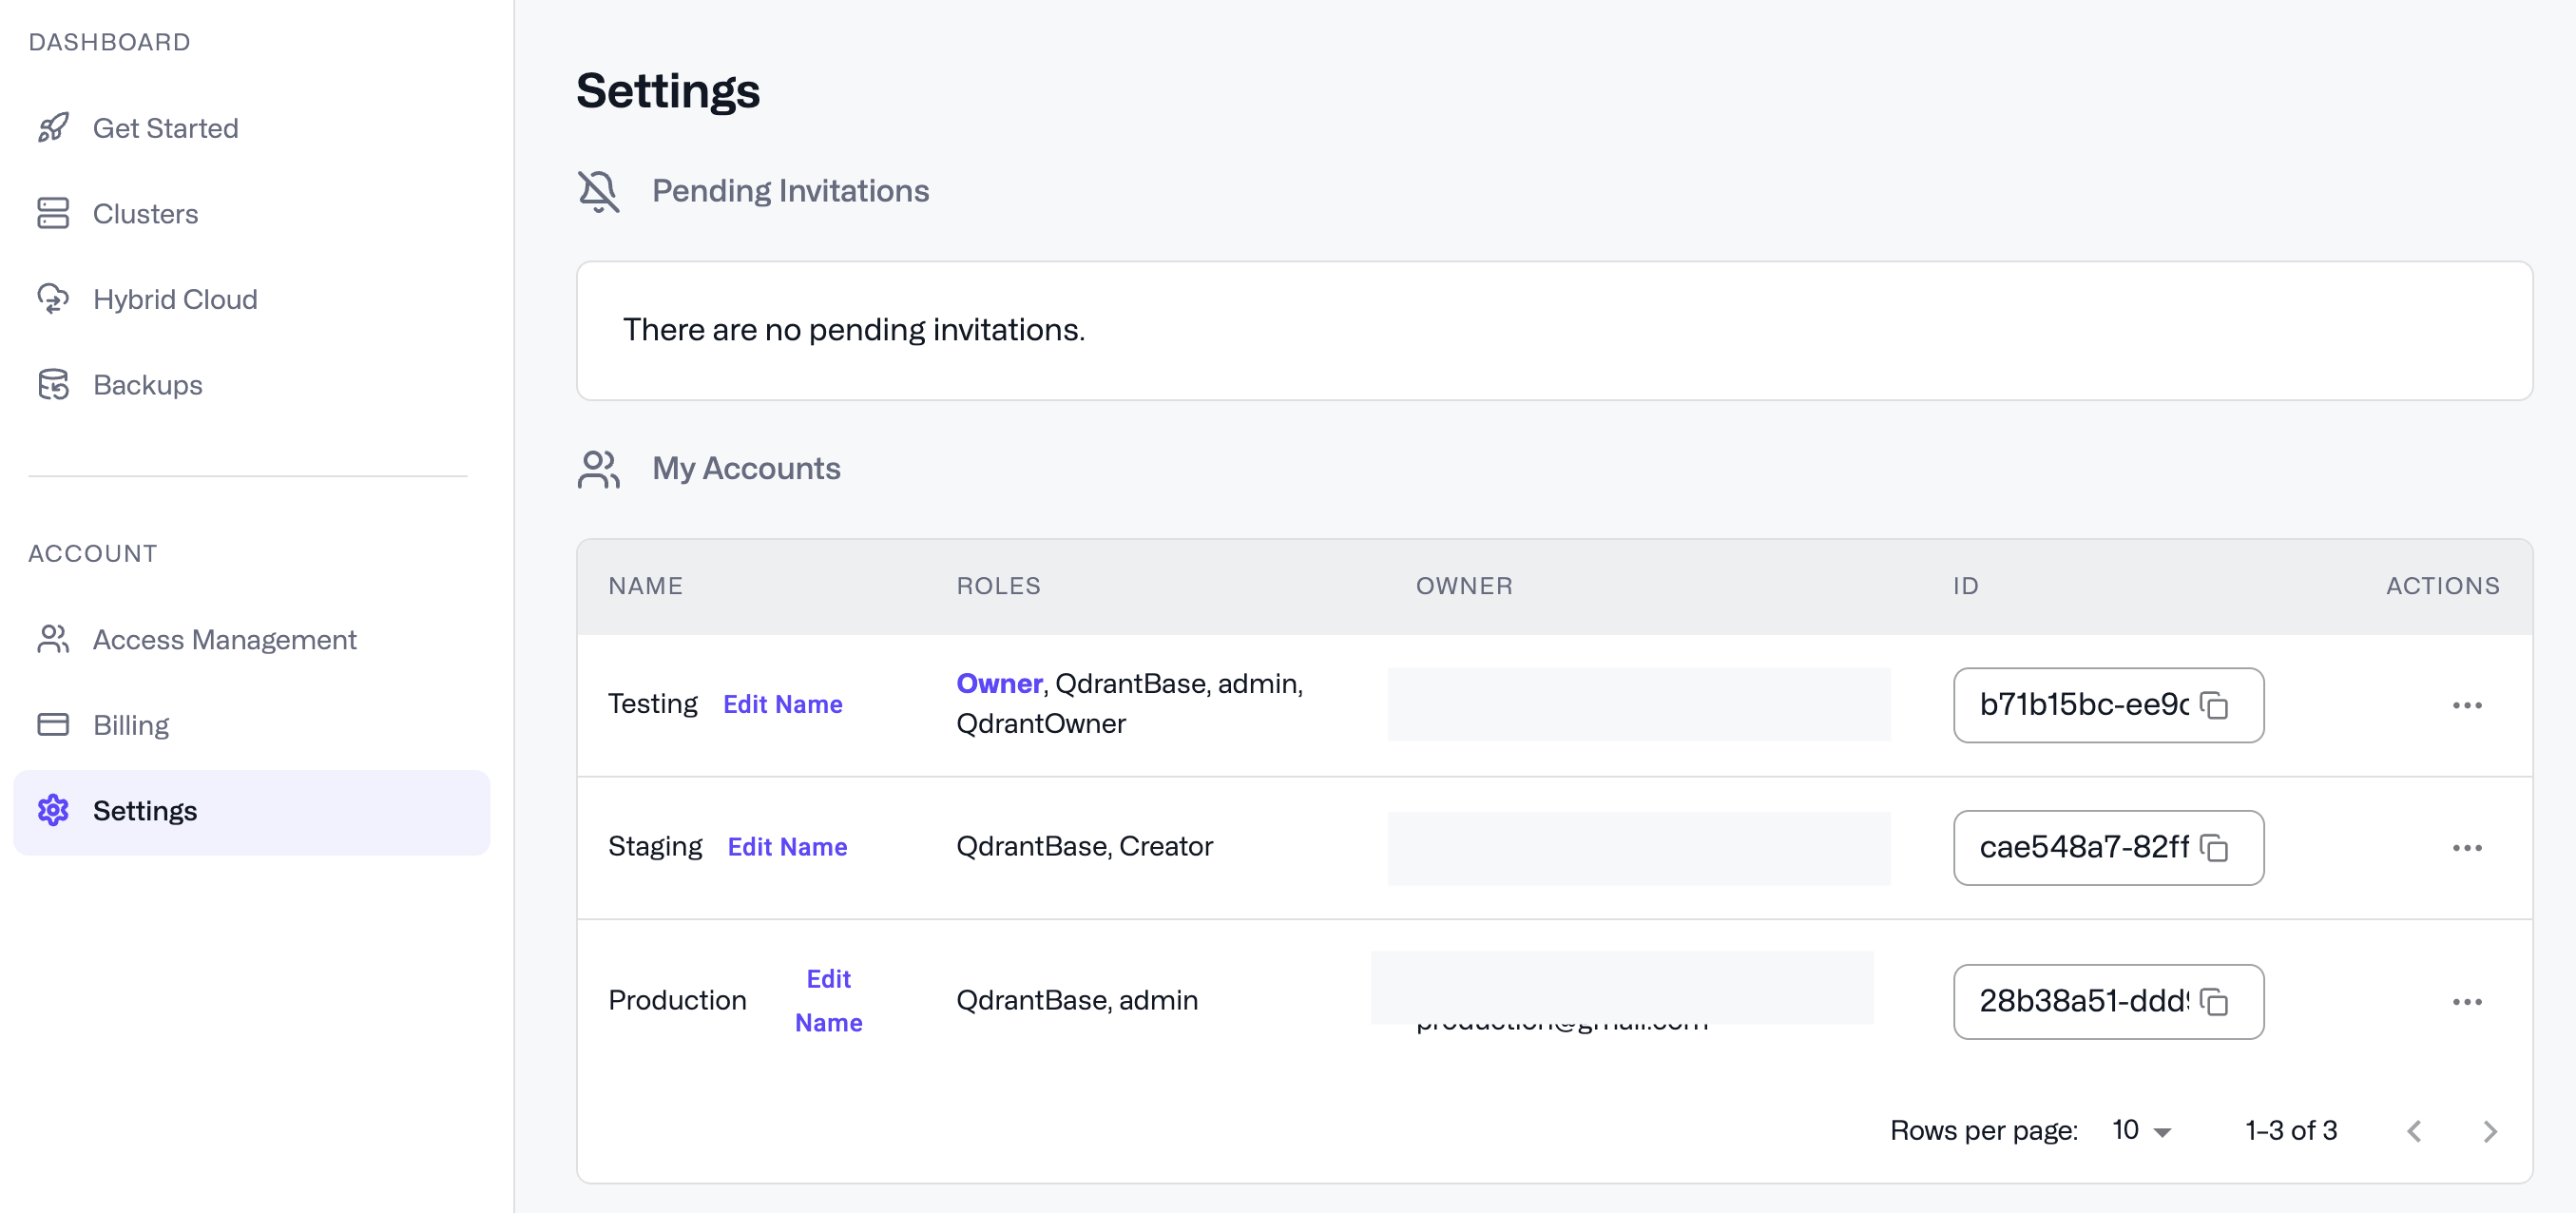Image resolution: width=2576 pixels, height=1213 pixels.
Task: Click Edit Name for the Testing account
Action: click(783, 704)
